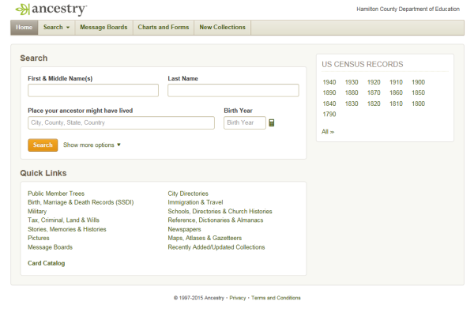Open Tax, Criminal, Land & Wills
This screenshot has width=474, height=316.
tap(63, 220)
